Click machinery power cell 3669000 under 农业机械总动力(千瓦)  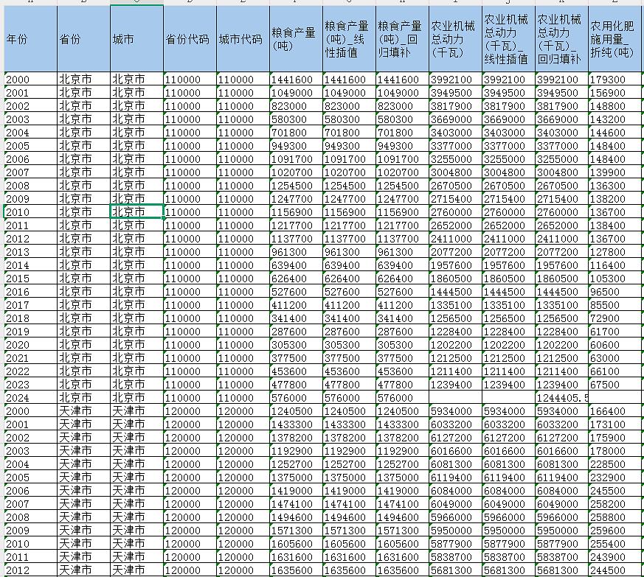455,119
